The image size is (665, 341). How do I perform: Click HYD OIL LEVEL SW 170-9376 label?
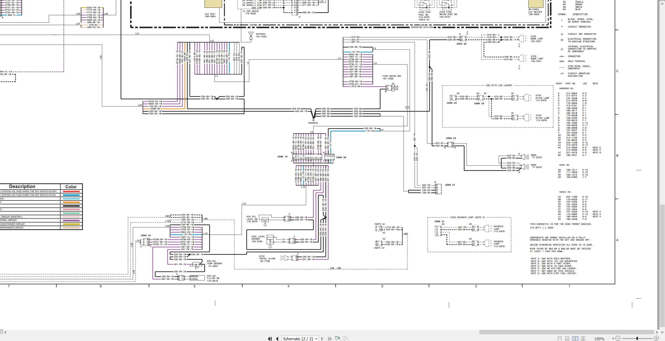(x=252, y=219)
